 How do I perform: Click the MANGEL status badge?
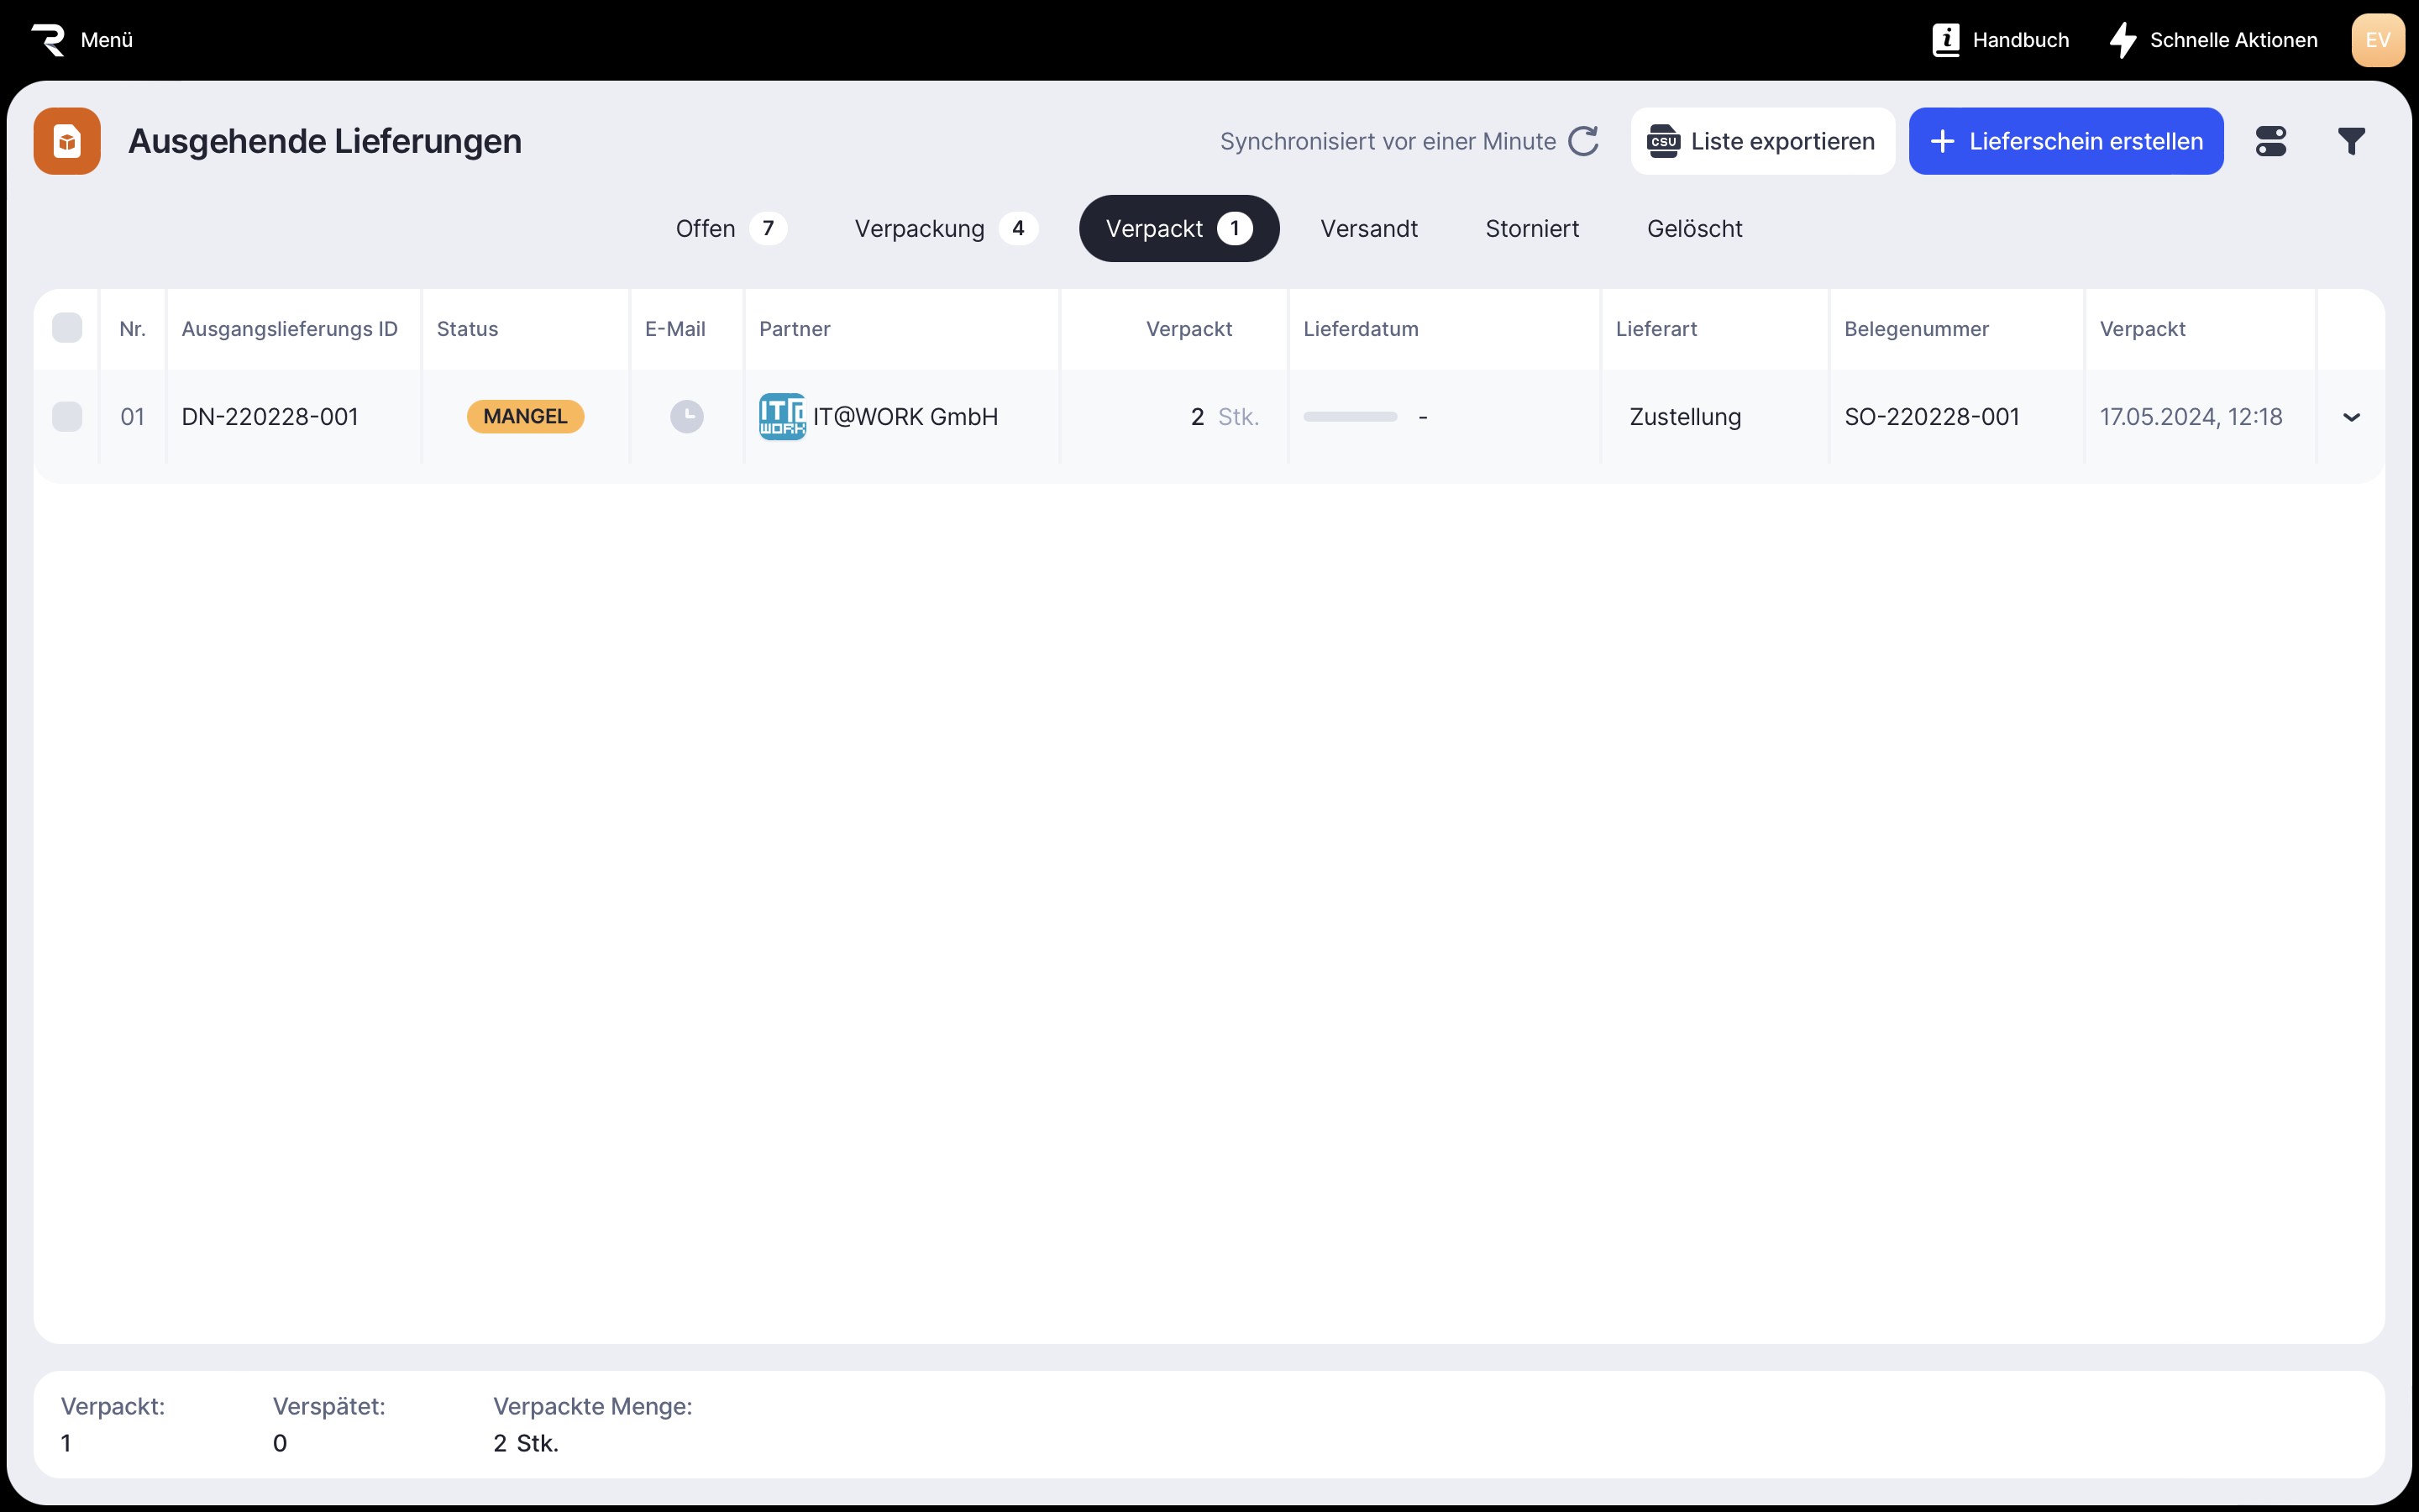click(x=525, y=416)
